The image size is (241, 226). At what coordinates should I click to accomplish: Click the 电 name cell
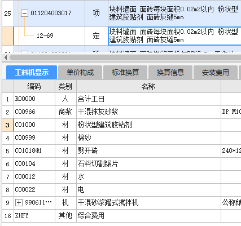(x=148, y=190)
